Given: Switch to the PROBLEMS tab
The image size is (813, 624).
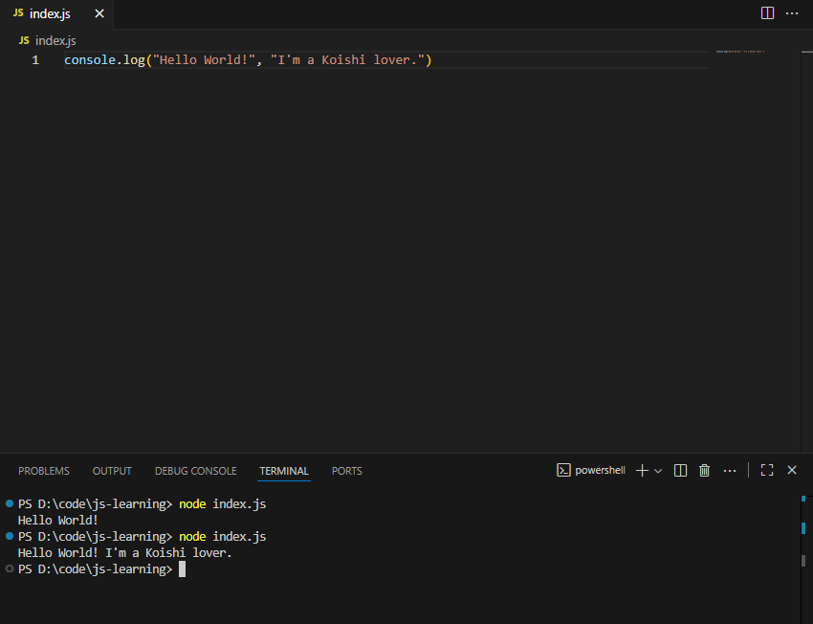Looking at the screenshot, I should 44,471.
